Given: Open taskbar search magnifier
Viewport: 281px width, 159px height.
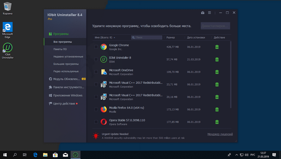Looking at the screenshot, I should click(x=15, y=155).
